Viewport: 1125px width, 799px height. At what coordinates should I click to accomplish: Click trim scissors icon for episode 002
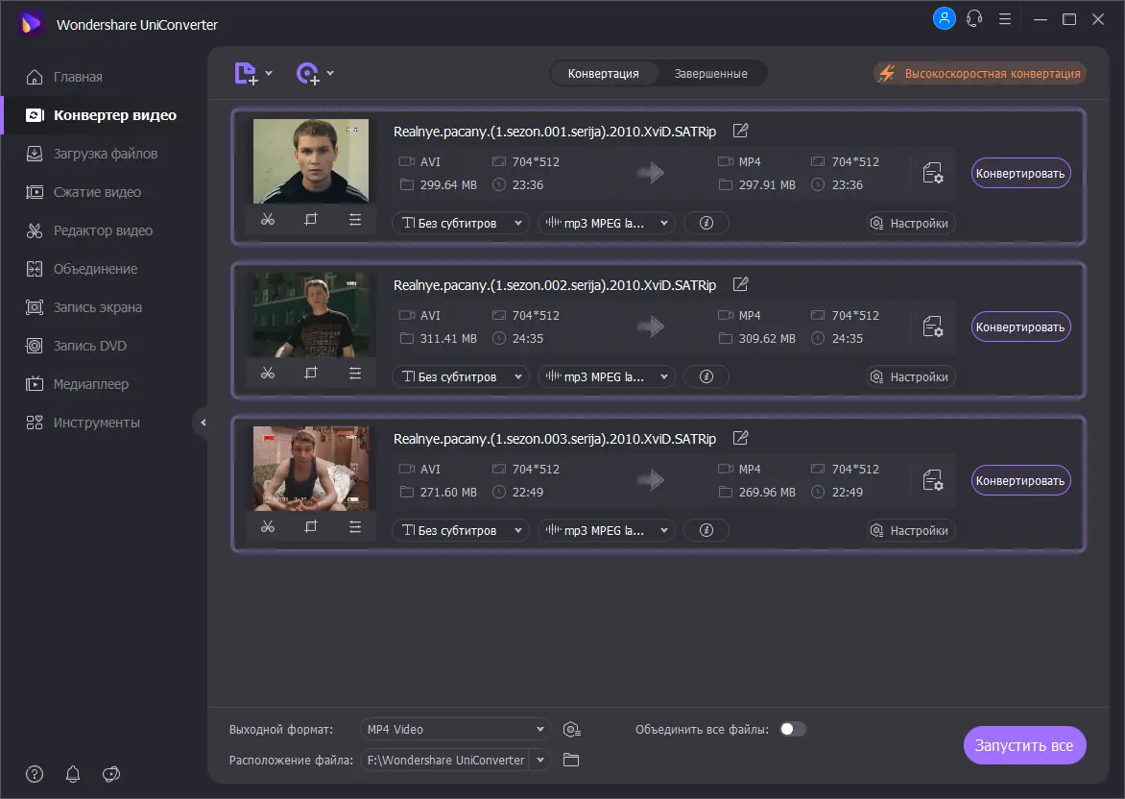(x=268, y=374)
